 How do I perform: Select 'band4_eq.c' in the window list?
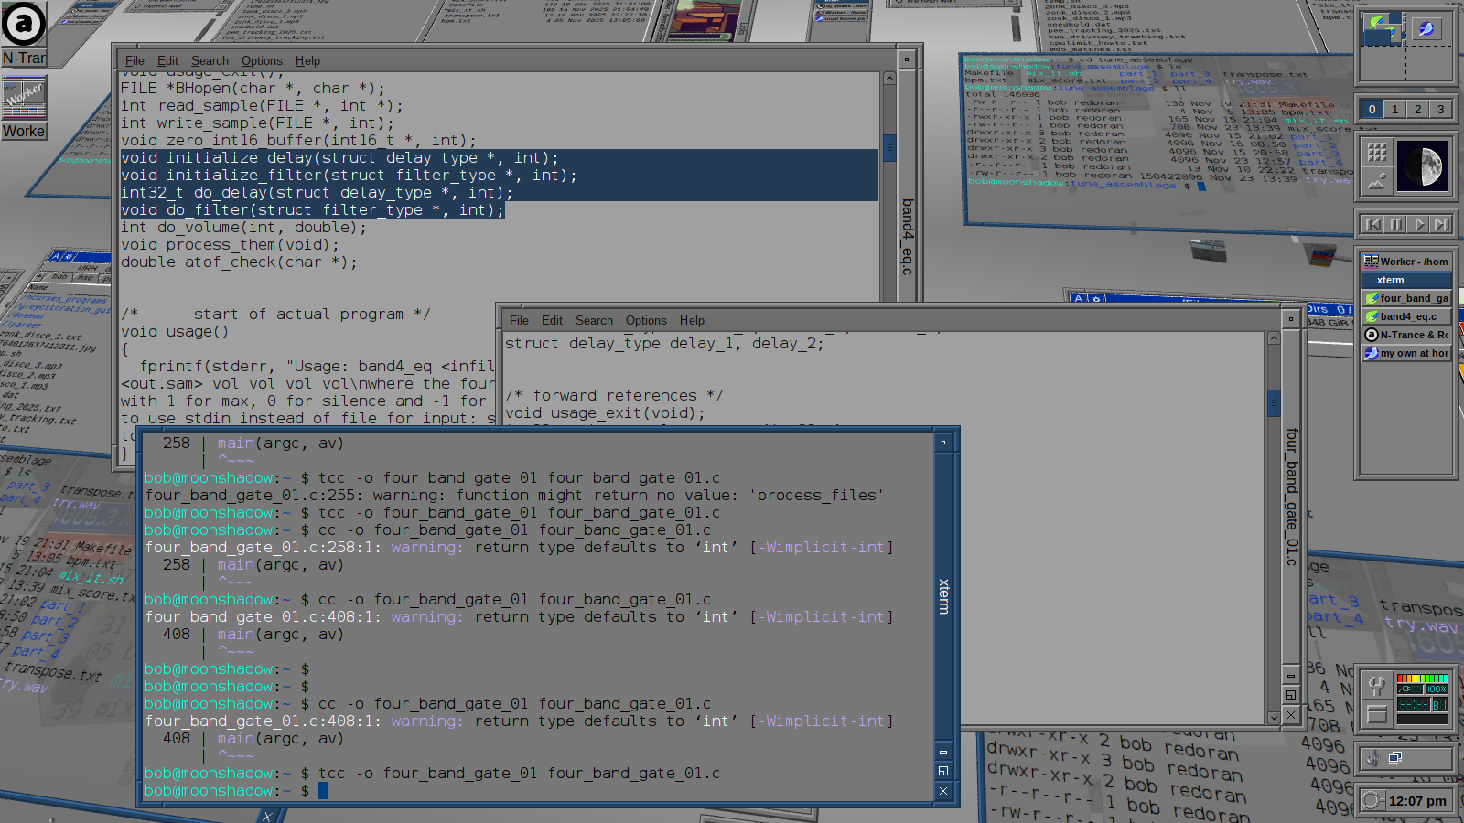pos(1406,316)
